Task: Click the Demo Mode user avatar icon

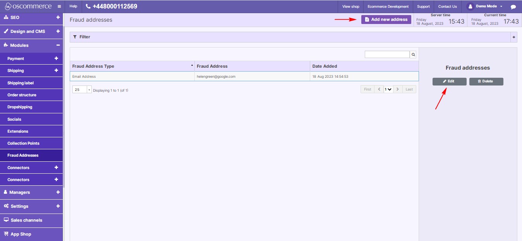Action: click(x=470, y=7)
